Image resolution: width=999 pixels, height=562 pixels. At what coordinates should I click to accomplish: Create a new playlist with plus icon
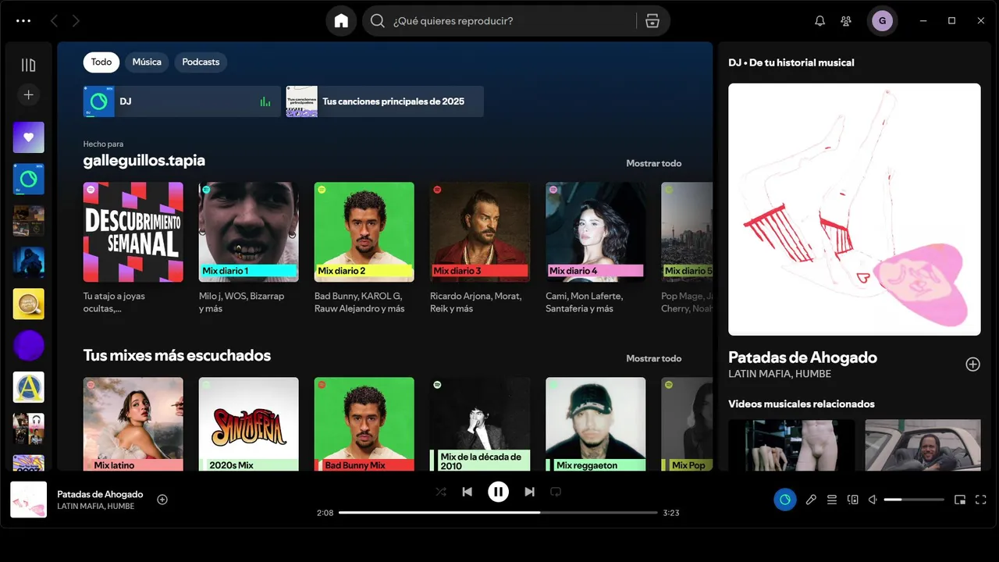coord(29,94)
